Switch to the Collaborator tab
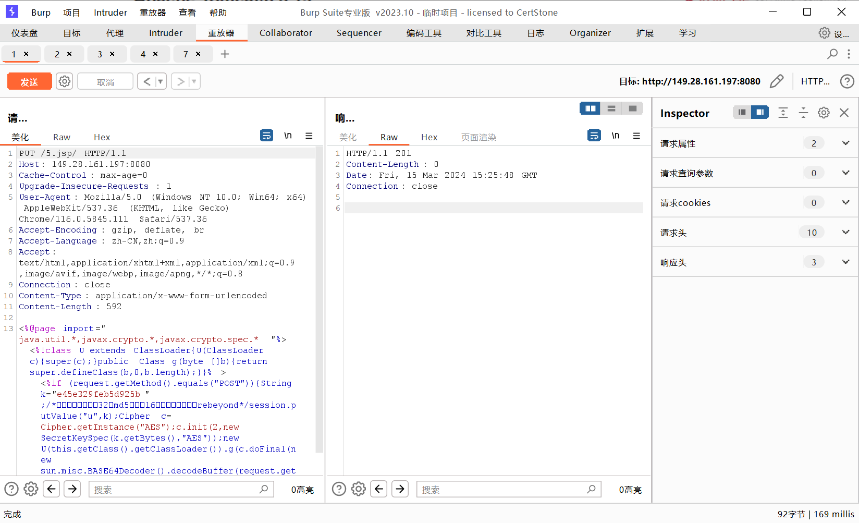 coord(286,33)
